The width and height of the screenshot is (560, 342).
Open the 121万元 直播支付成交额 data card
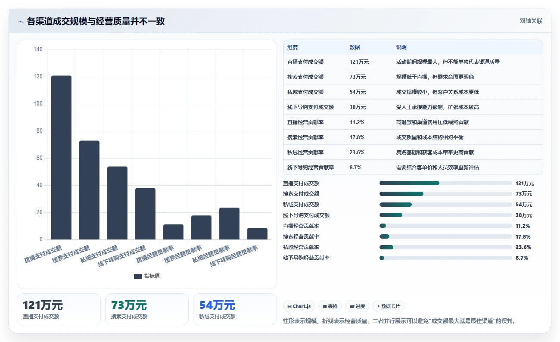click(x=59, y=309)
